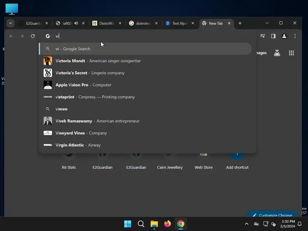Switch to the E2Guardian tab
This screenshot has width=308, height=231.
point(34,23)
